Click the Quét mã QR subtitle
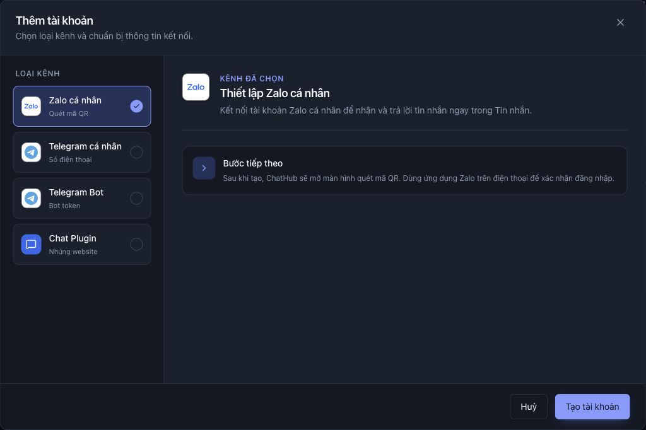Viewport: 646px width, 430px height. click(68, 113)
